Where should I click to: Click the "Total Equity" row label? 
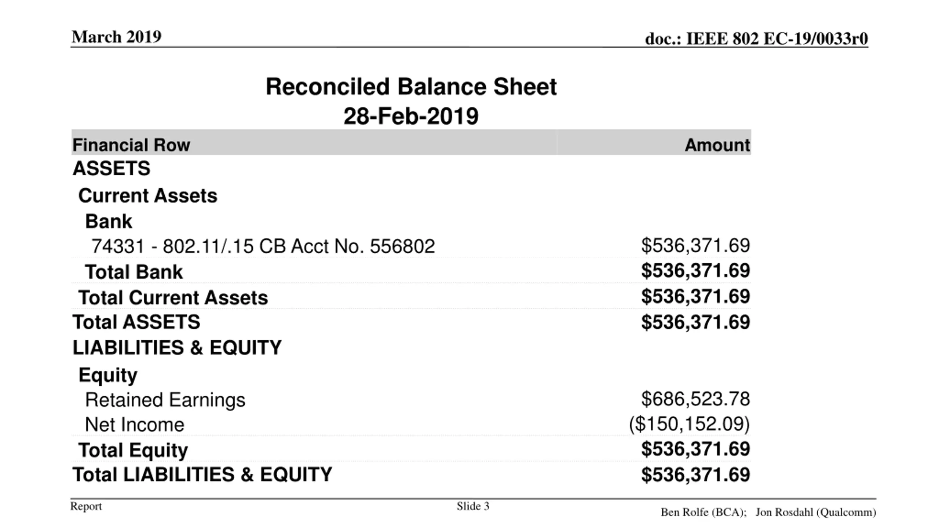tap(133, 450)
